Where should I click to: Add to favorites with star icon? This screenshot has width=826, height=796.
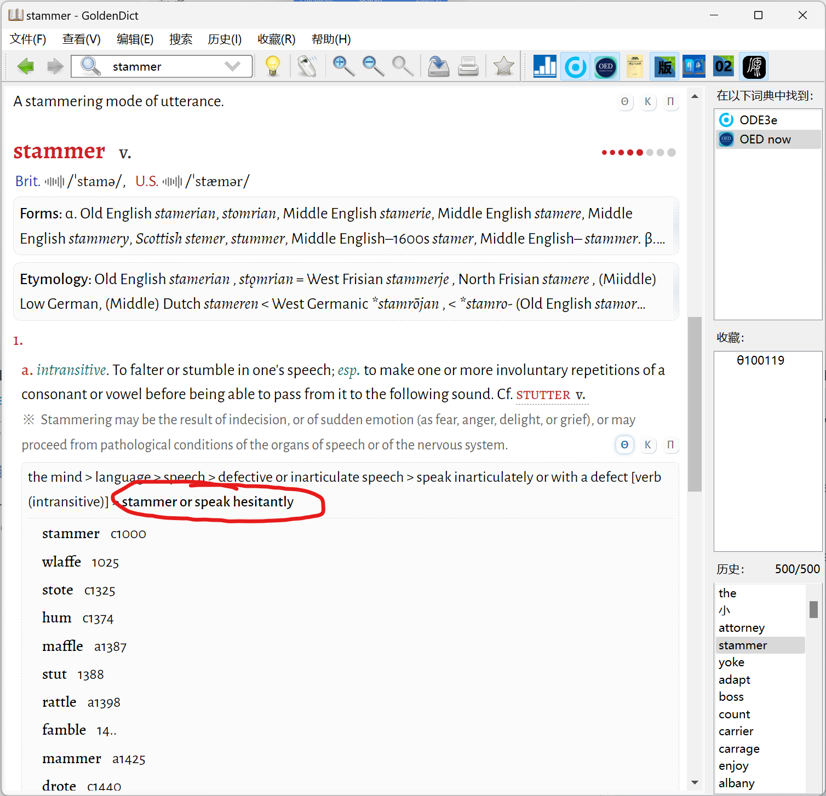(x=503, y=66)
